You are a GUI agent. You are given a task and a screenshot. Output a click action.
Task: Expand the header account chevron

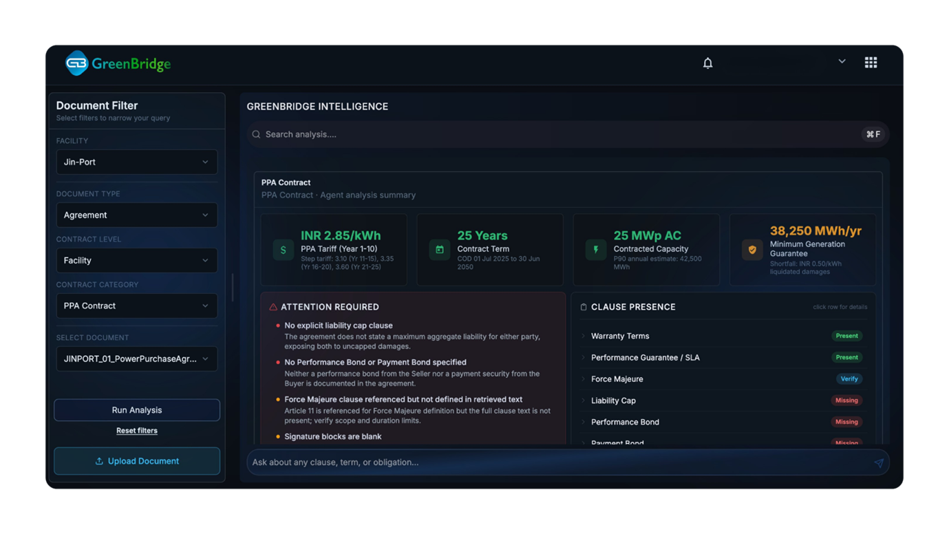tap(842, 61)
